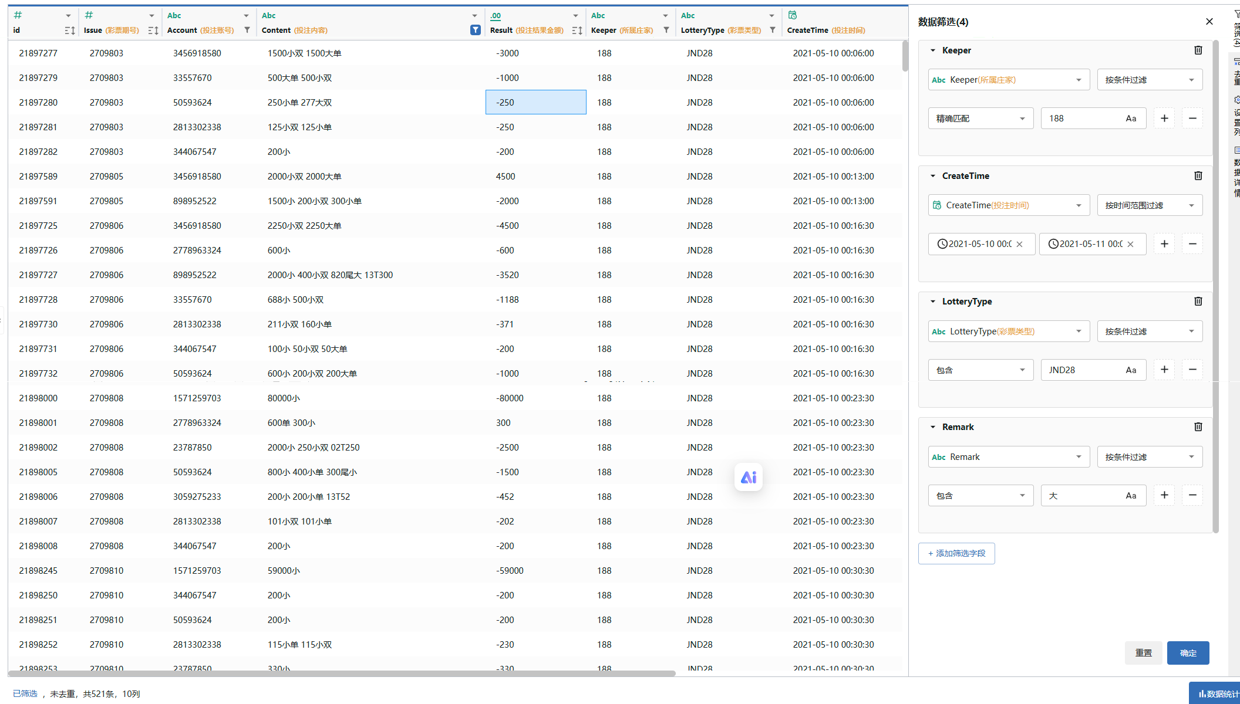Remove the LotteryType filter via trash icon
This screenshot has width=1240, height=704.
(1198, 302)
